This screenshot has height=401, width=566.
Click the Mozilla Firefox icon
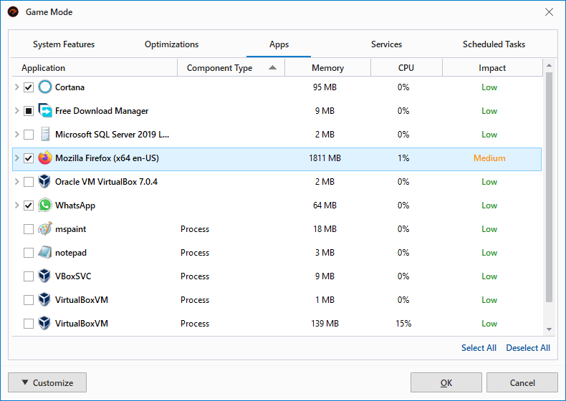(x=45, y=158)
